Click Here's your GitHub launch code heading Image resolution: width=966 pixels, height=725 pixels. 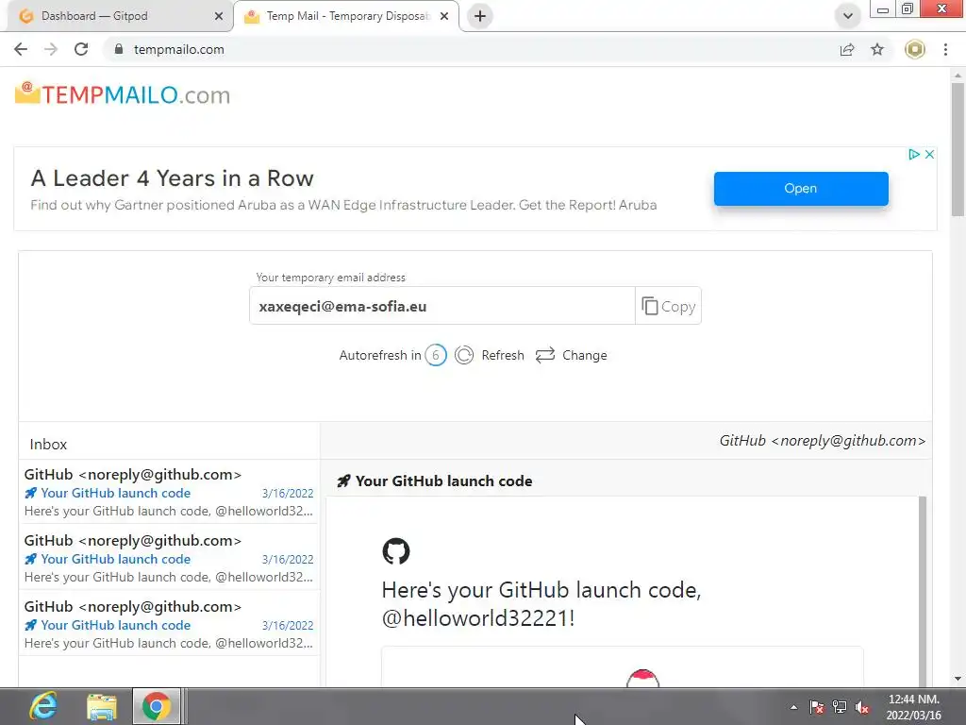point(541,603)
